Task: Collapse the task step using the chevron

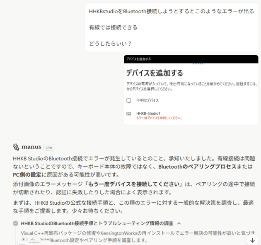Action: click(x=179, y=223)
